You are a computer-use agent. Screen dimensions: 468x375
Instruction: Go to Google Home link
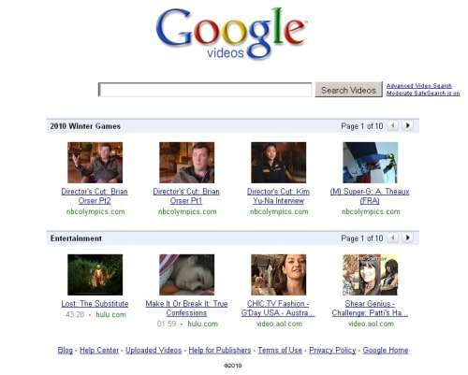(386, 351)
